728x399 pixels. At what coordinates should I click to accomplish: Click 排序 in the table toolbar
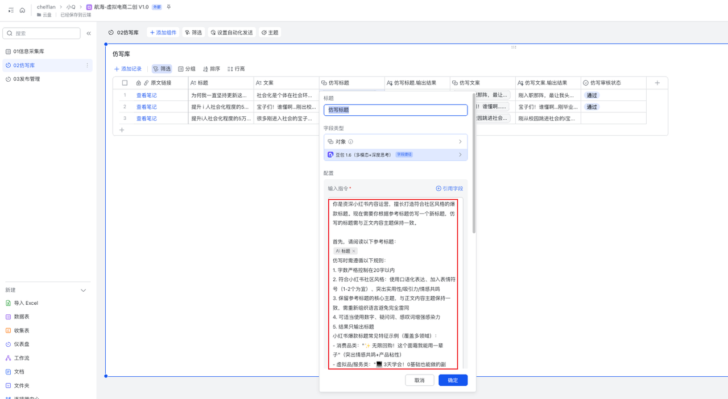212,69
